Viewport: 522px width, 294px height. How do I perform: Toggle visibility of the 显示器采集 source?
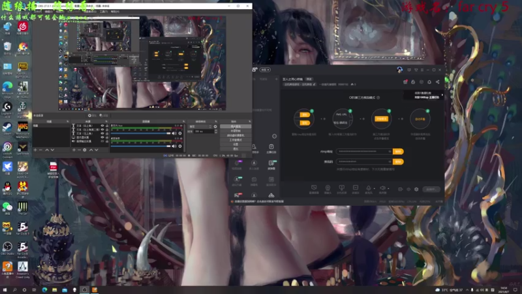click(x=102, y=137)
